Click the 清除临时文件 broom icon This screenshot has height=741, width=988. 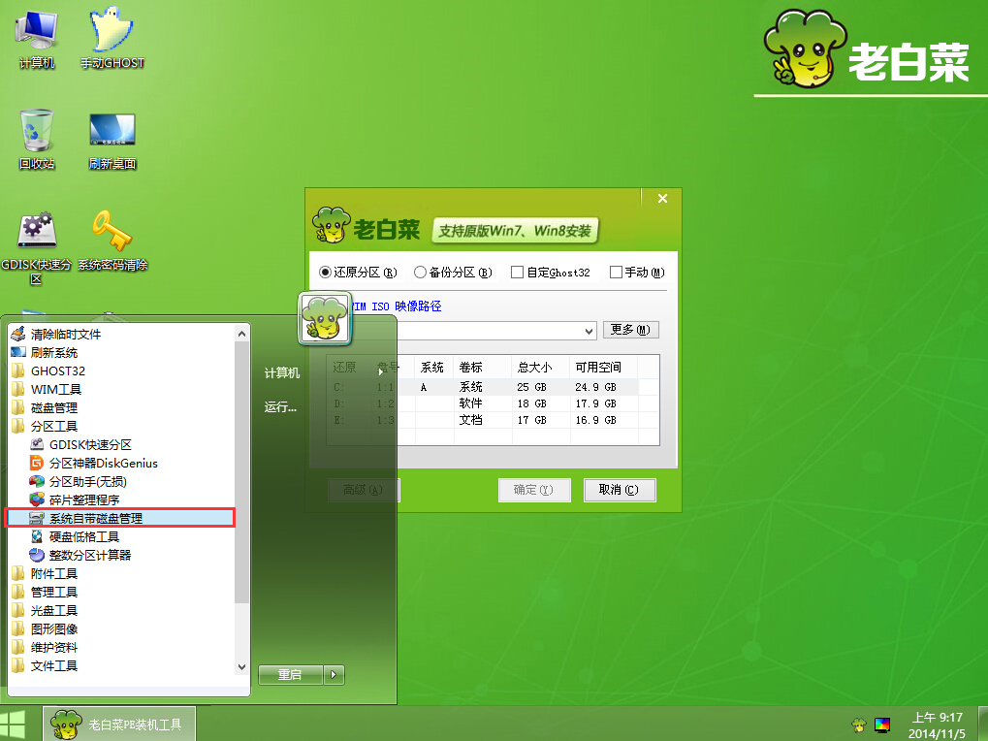click(x=18, y=334)
